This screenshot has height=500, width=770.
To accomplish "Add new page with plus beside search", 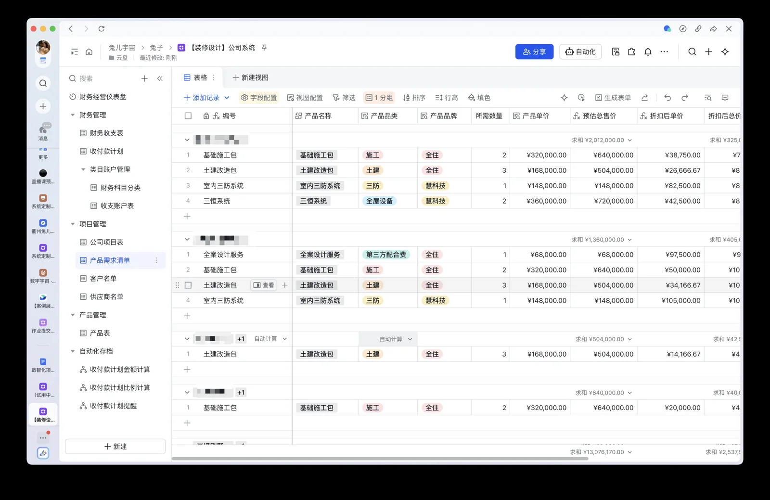I will coord(144,78).
